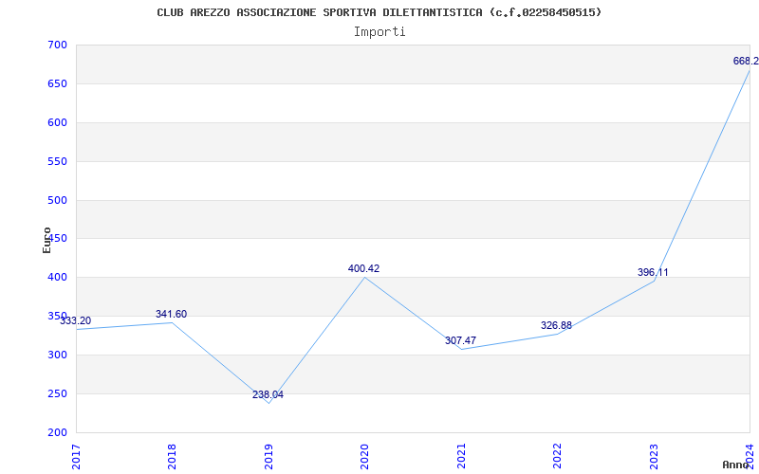759x474 pixels.
Task: Select the 341.60 data label
Action: [171, 314]
